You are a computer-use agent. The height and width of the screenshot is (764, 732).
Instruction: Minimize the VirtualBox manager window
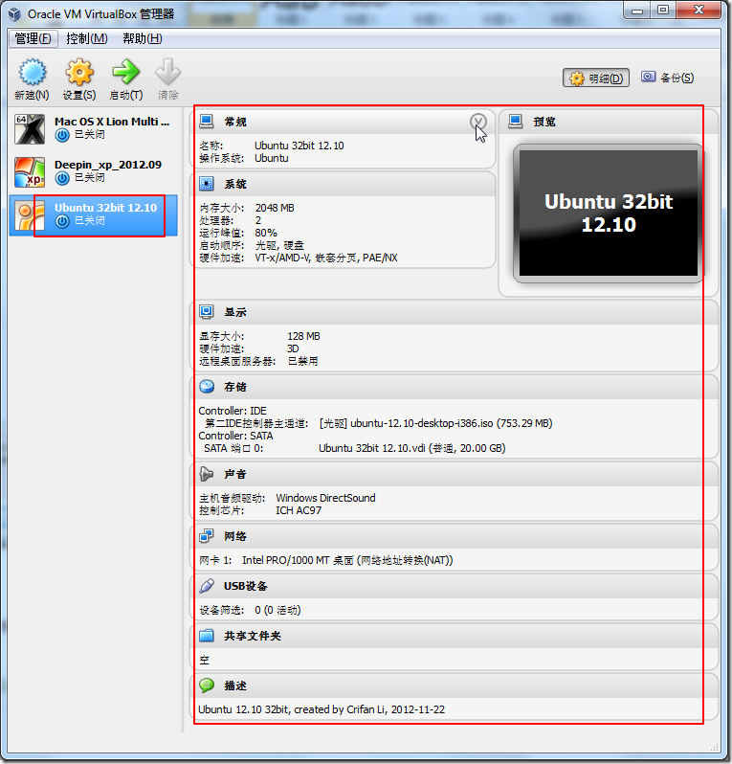pos(636,11)
